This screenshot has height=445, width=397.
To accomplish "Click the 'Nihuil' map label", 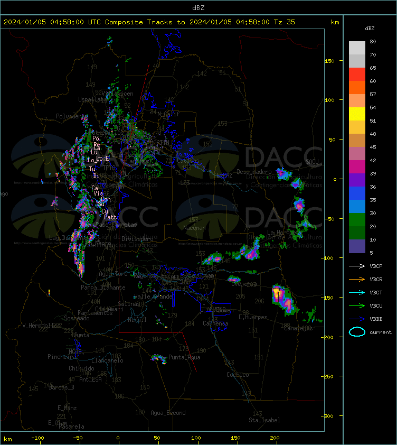I will [x=137, y=320].
